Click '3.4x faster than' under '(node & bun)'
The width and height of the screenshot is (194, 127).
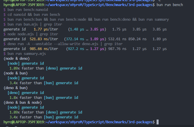[x=26, y=83]
